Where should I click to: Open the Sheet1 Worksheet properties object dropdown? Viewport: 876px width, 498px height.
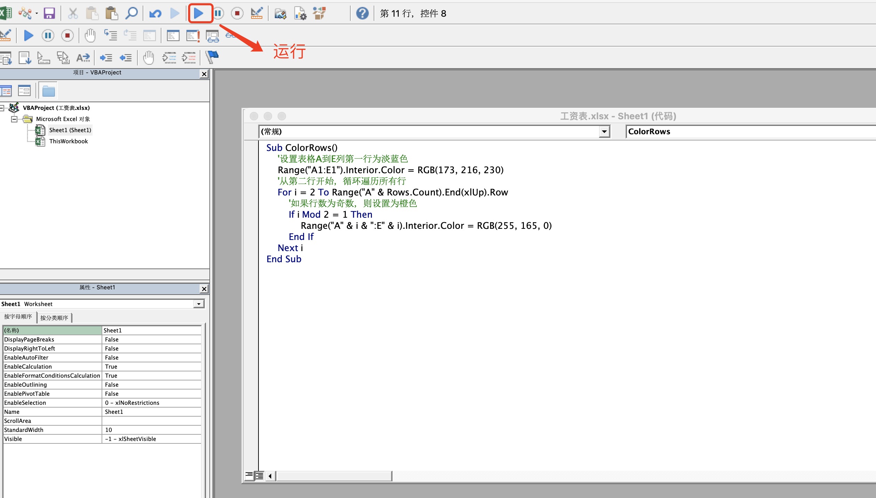(199, 304)
